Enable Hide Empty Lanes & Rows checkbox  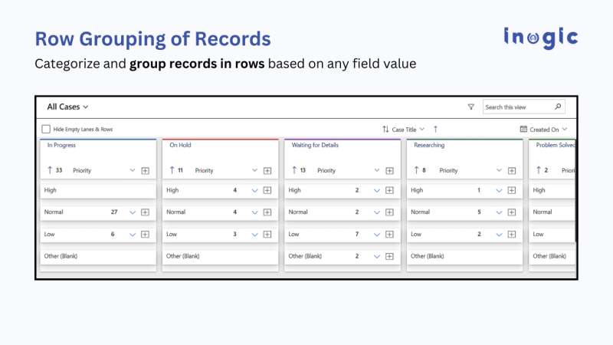click(47, 130)
